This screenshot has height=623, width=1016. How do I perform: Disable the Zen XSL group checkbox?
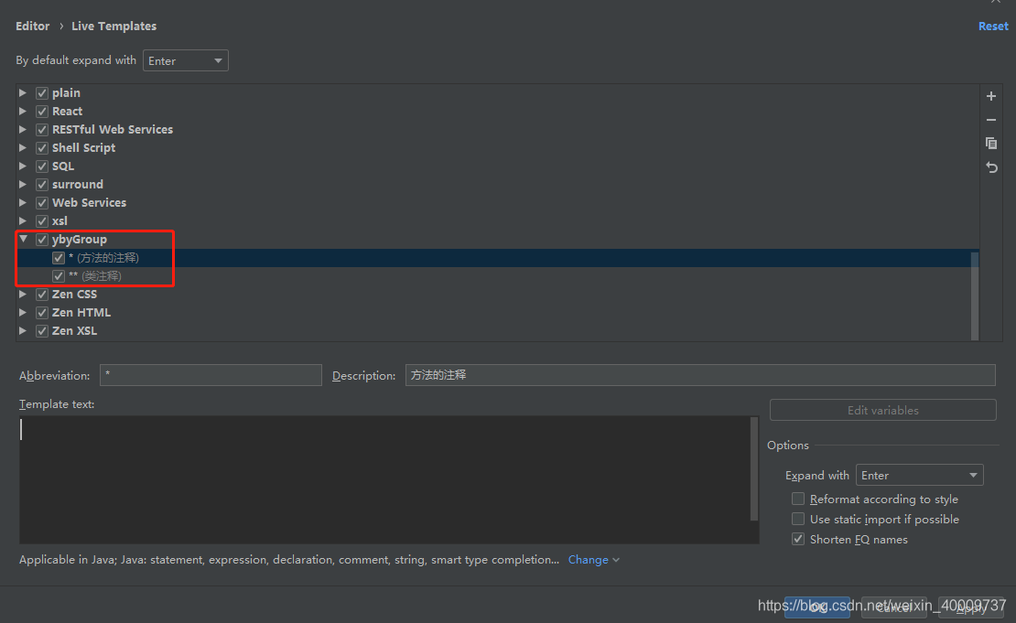(x=42, y=331)
